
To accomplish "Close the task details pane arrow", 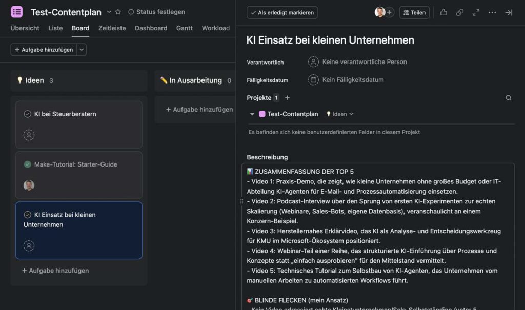I will [509, 12].
